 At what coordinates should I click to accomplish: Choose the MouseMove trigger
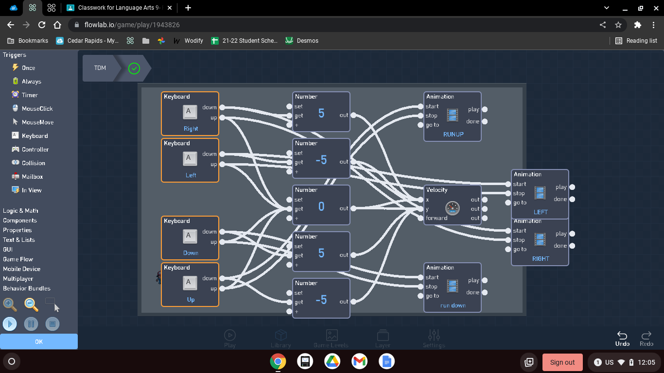point(32,122)
